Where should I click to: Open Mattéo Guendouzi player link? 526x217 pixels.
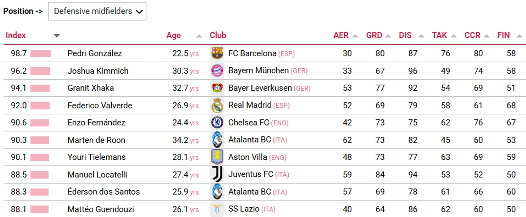coord(101,209)
